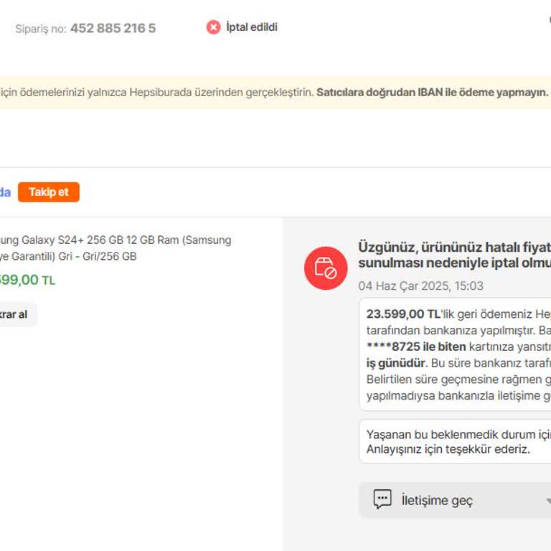Expand the İletişime geç section

[x=455, y=500]
